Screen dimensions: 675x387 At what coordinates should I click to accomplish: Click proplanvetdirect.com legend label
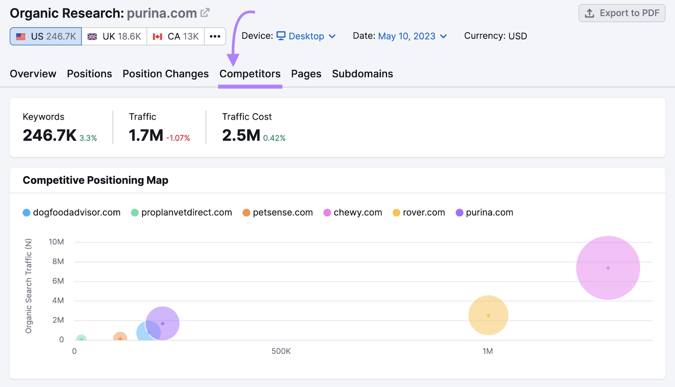pos(186,213)
